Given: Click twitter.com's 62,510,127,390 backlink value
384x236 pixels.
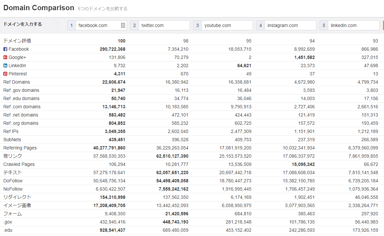Looking at the screenshot, I should coord(172,156).
